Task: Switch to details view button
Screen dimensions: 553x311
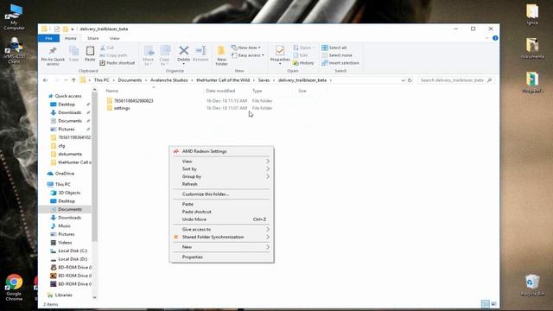Action: click(486, 304)
